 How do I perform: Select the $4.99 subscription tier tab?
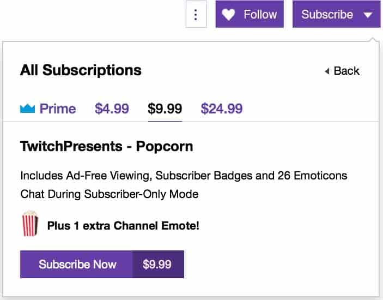[x=112, y=109]
